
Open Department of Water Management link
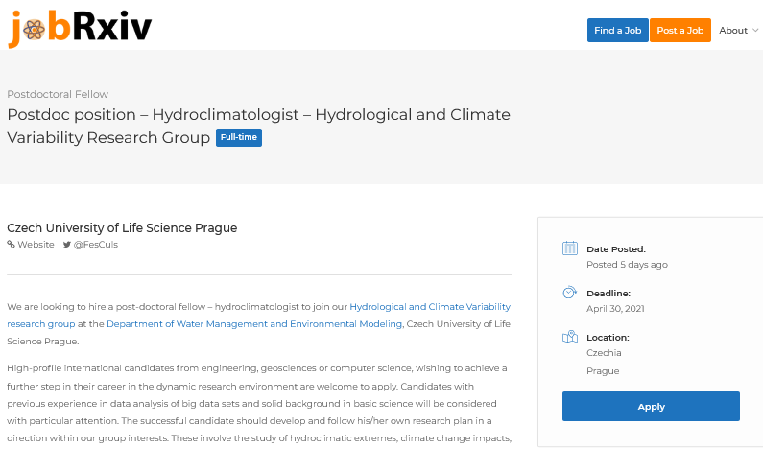click(x=254, y=324)
